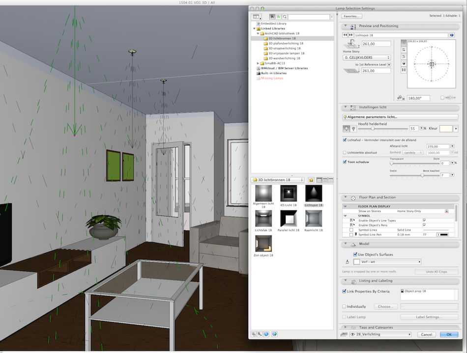This screenshot has height=353, width=467.
Task: Expand the Tags and Categories panel
Action: (346, 327)
